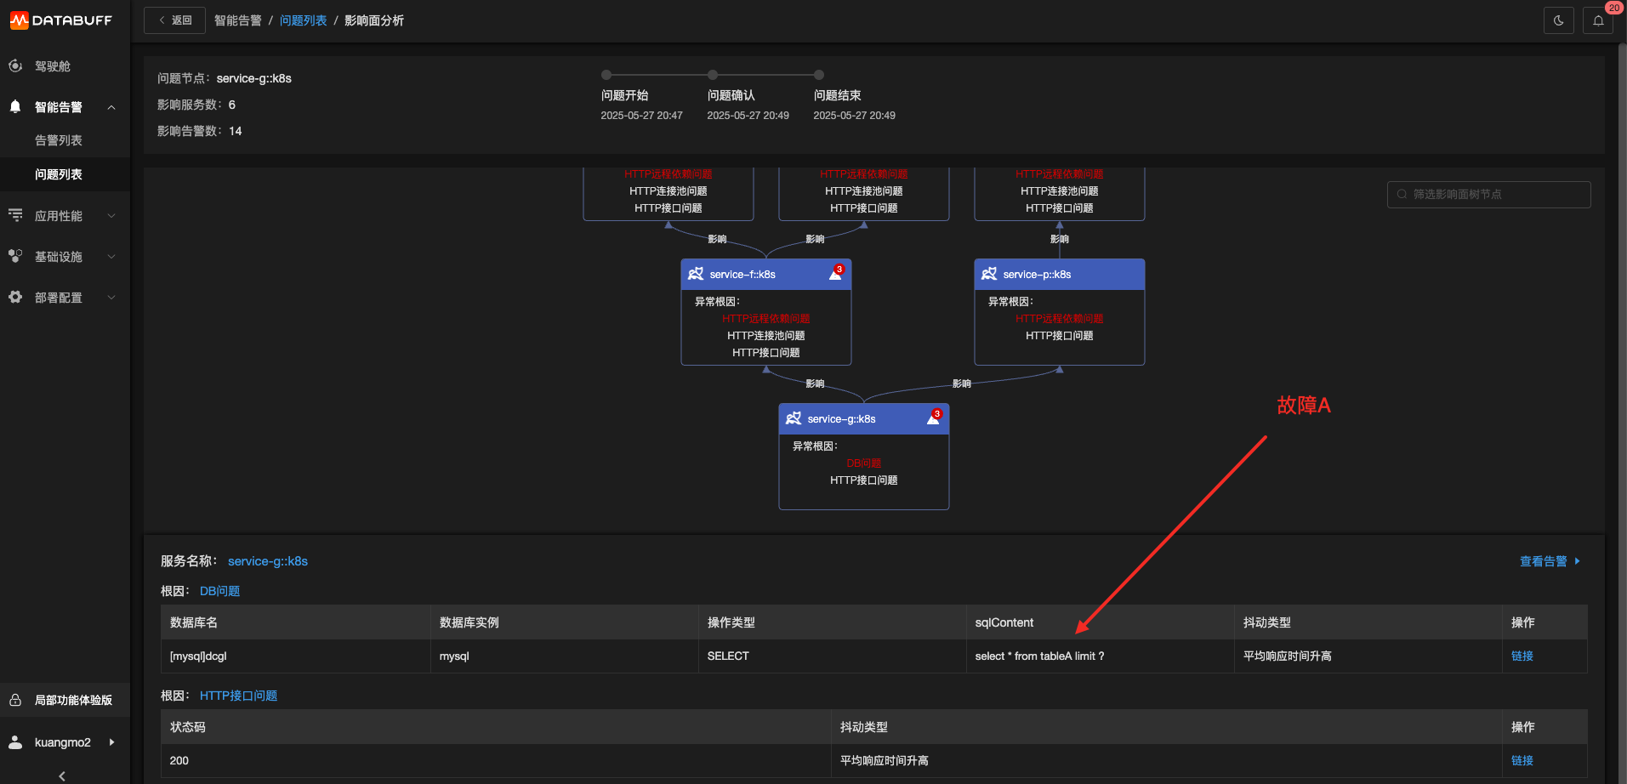Select the service-p::k8s node header
Screen dimensions: 1627x784
(1060, 274)
